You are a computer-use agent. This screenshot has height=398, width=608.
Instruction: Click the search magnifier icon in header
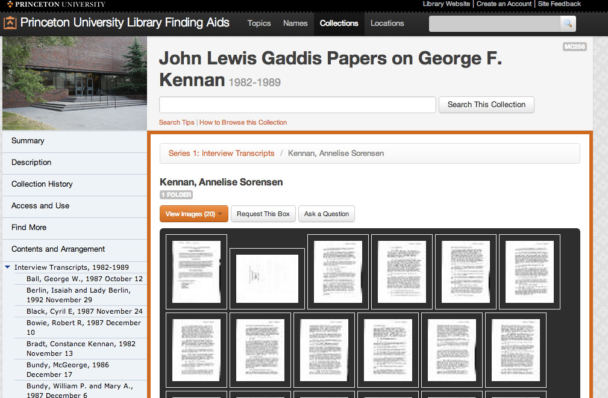pos(568,23)
